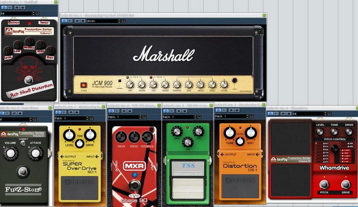Click the SD-1 Drive knob

coord(90,135)
